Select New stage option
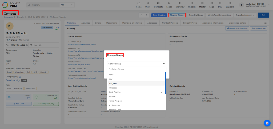The width and height of the screenshot is (273, 129). point(136,79)
